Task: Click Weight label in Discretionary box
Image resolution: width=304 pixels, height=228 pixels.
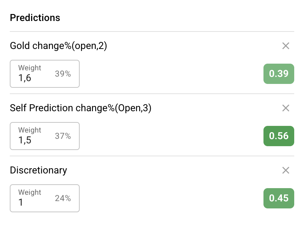Action: [30, 192]
